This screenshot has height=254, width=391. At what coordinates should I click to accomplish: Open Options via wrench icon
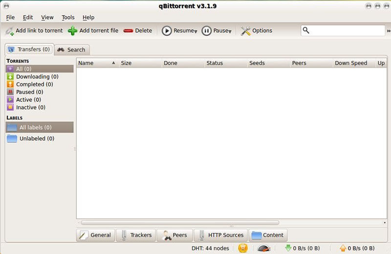pyautogui.click(x=245, y=31)
